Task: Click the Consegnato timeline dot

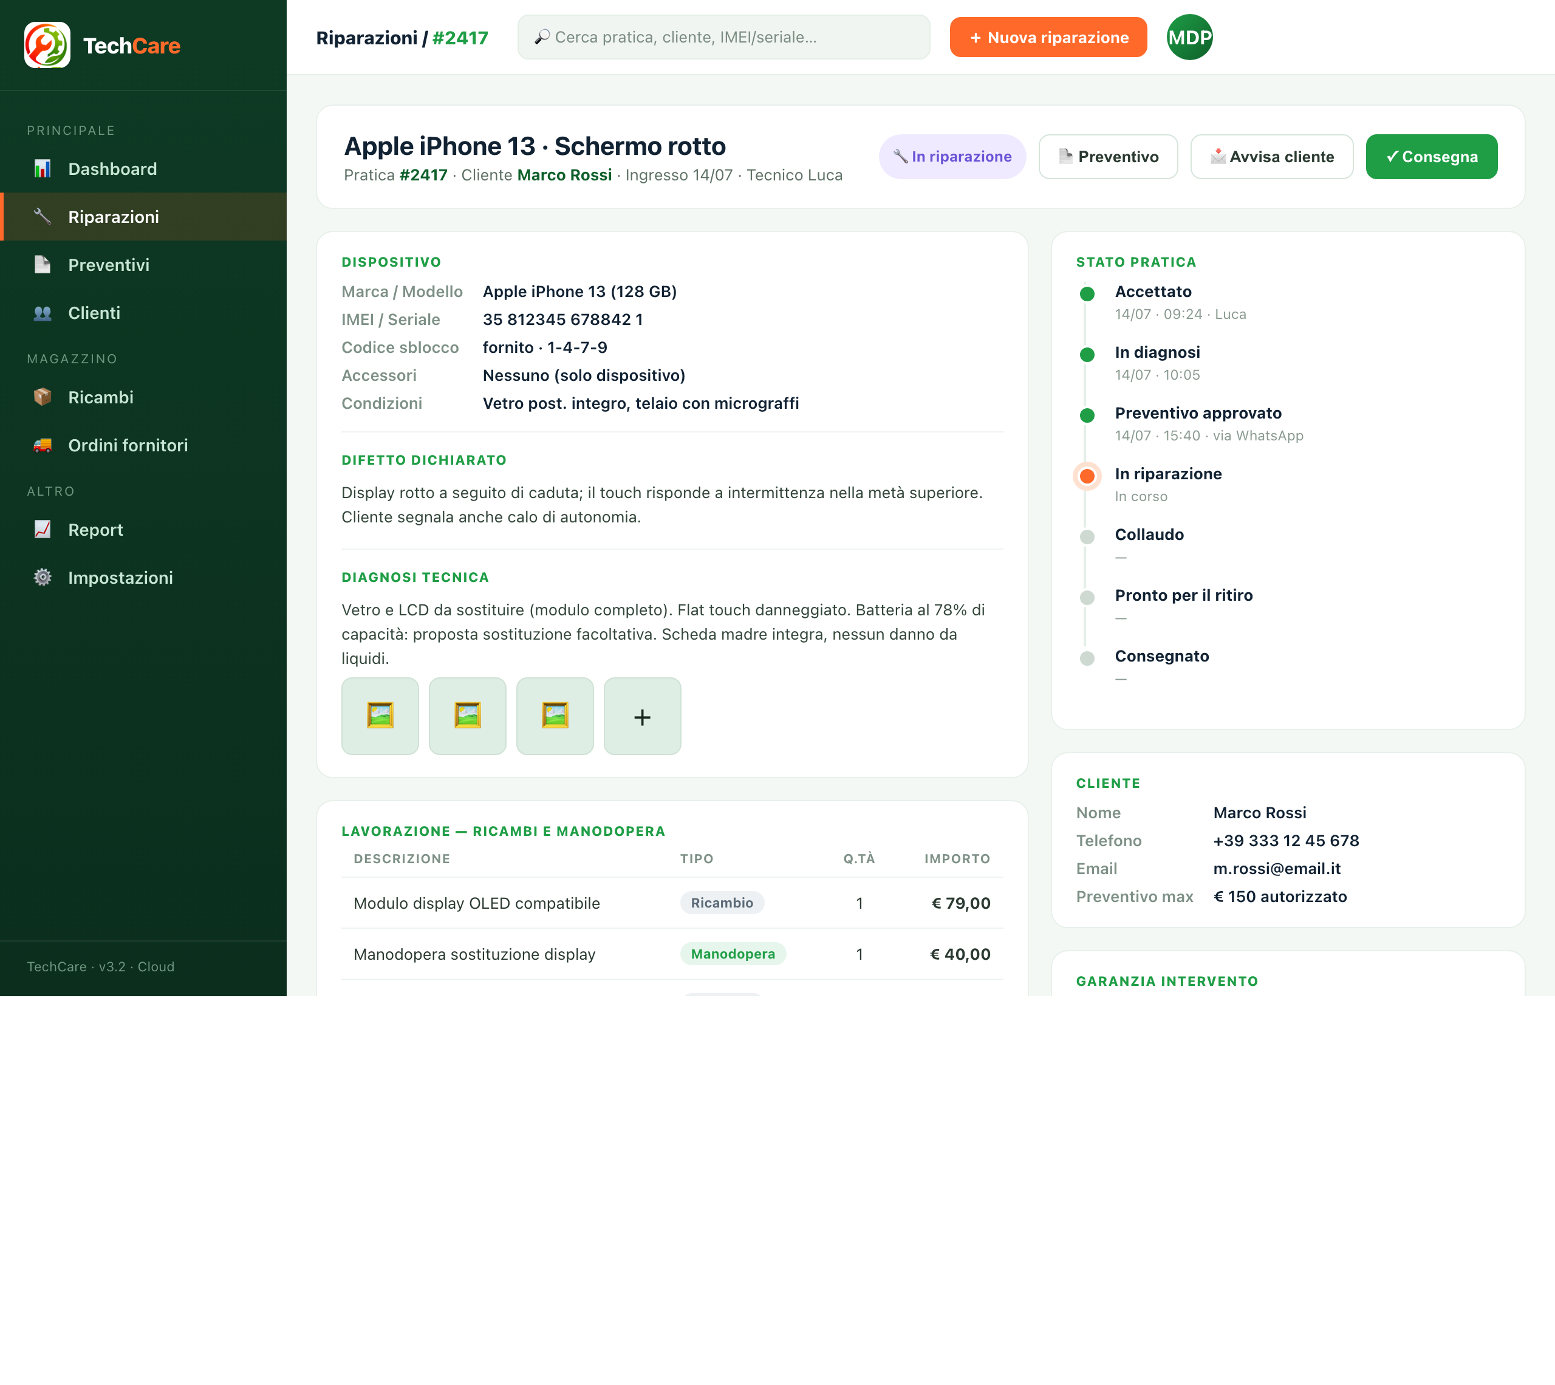Action: (x=1087, y=659)
